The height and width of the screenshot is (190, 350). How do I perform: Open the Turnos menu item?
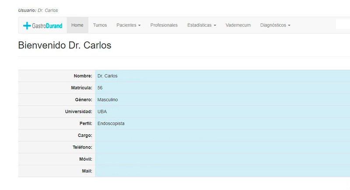100,25
